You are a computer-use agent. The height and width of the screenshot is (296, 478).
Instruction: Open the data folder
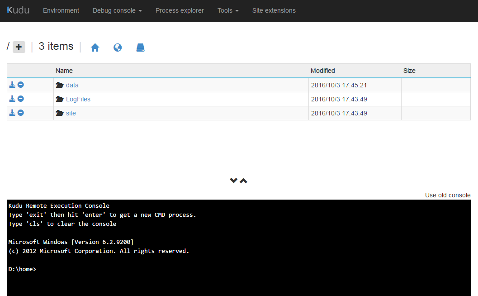(72, 85)
